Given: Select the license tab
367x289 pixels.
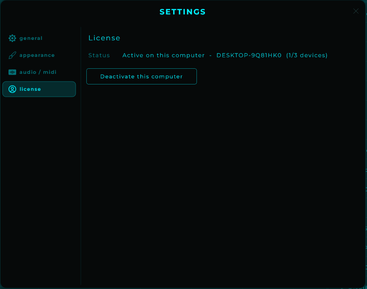Looking at the screenshot, I should [x=39, y=89].
